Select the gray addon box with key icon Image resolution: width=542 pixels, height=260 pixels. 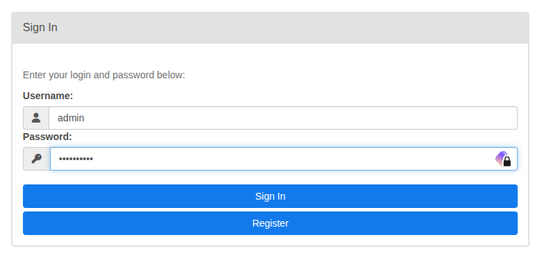click(37, 159)
